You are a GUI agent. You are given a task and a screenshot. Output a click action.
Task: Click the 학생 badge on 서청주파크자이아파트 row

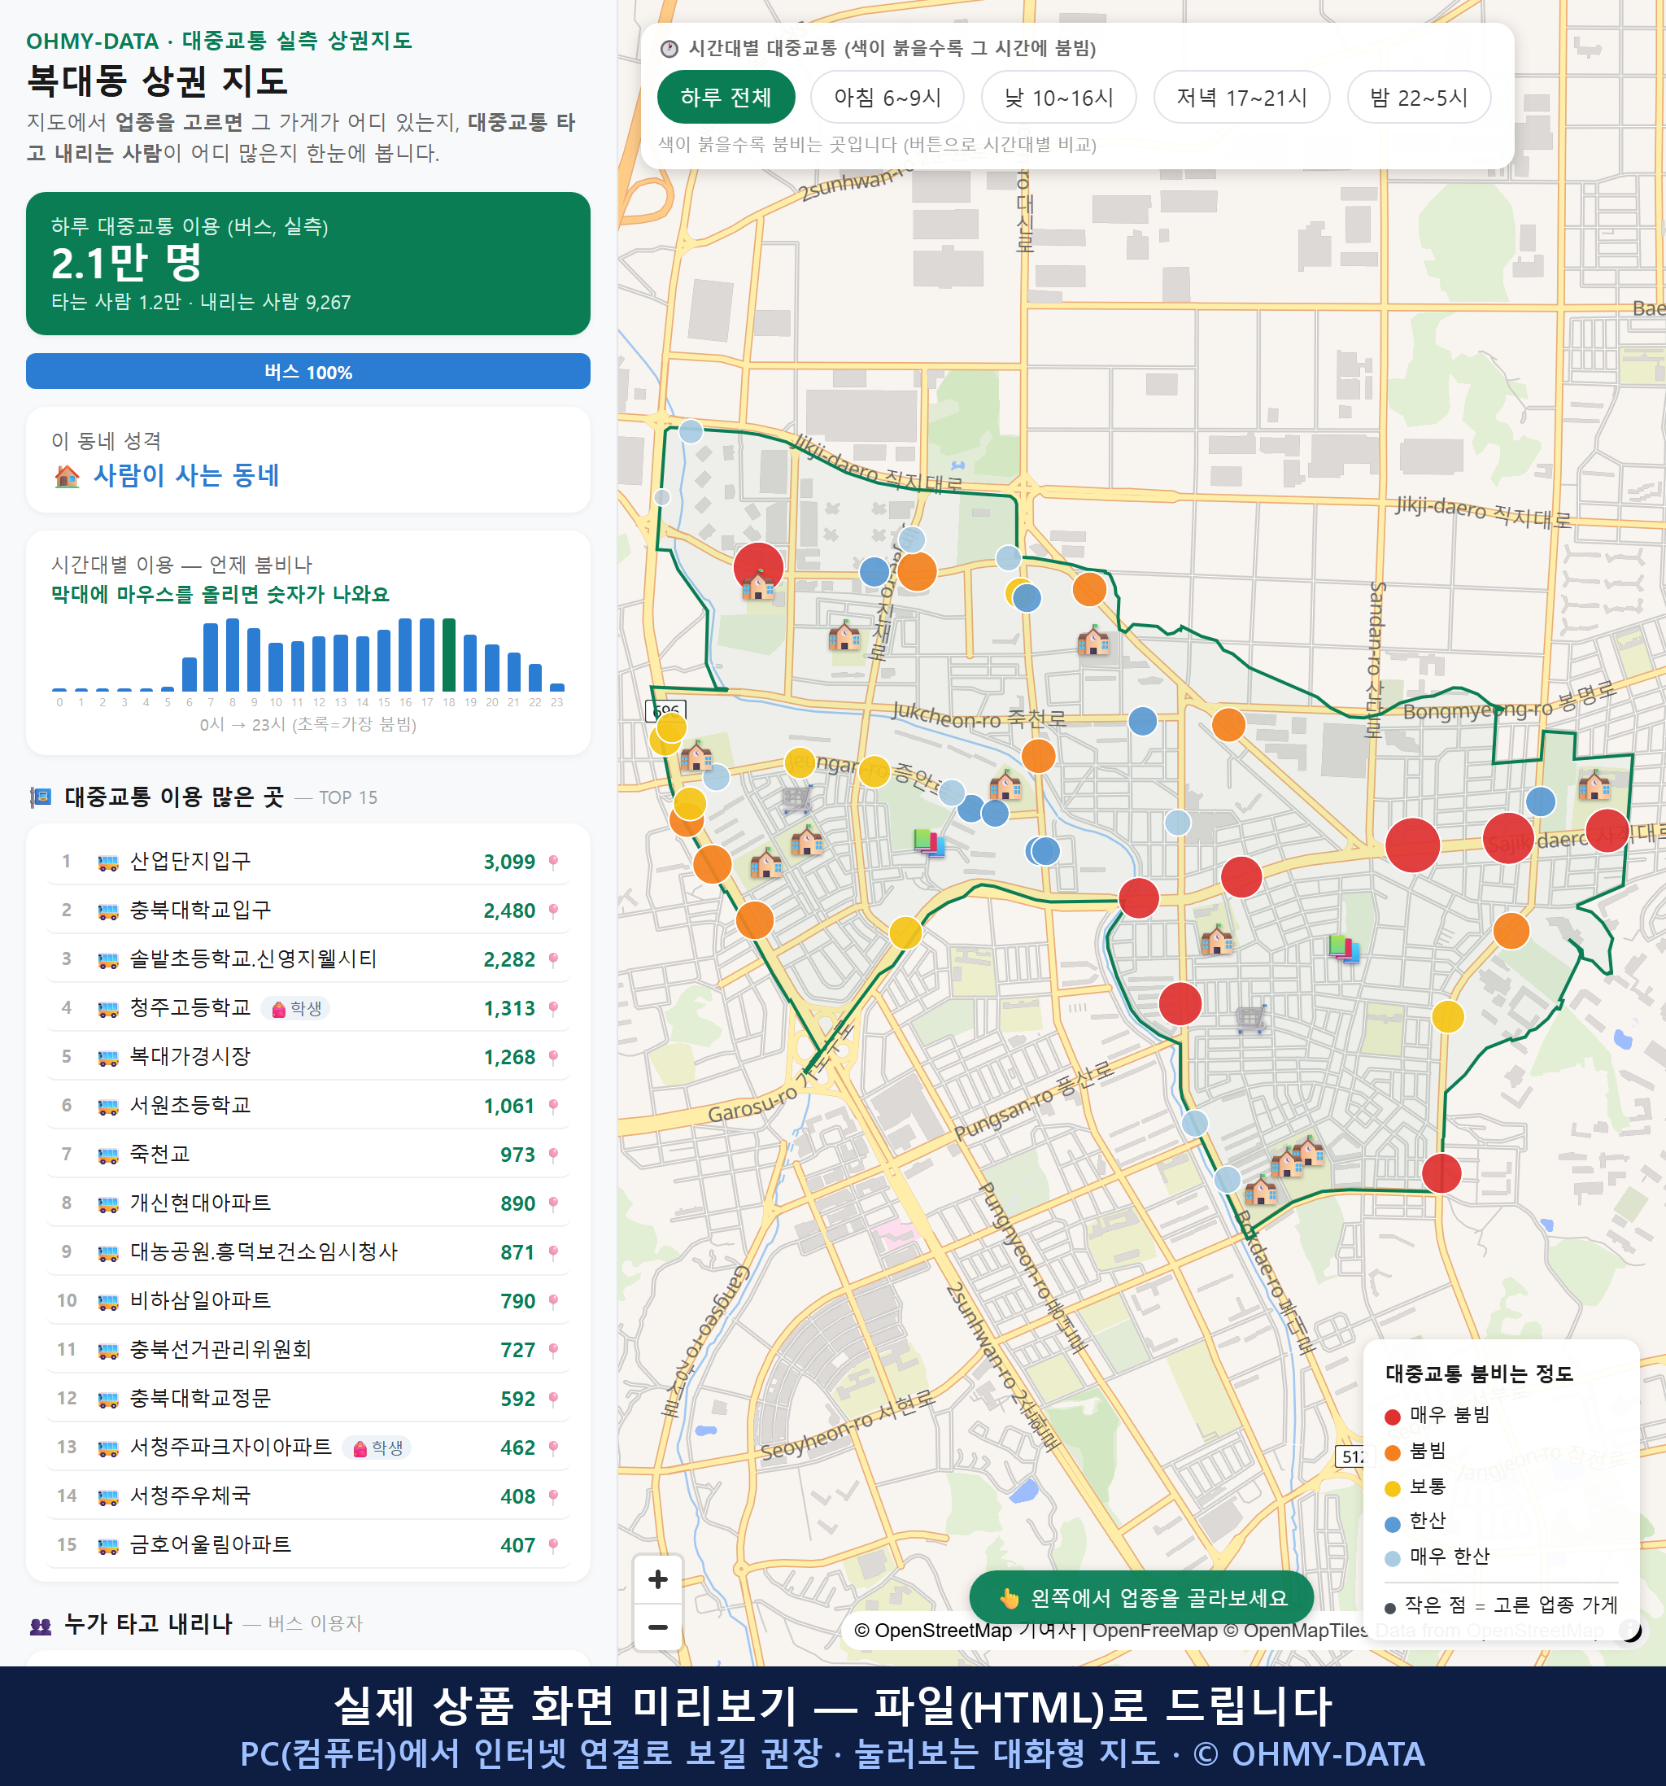[377, 1448]
